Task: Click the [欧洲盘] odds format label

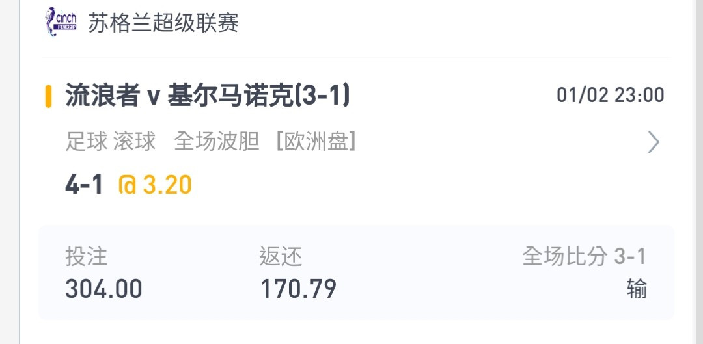Action: click(316, 142)
